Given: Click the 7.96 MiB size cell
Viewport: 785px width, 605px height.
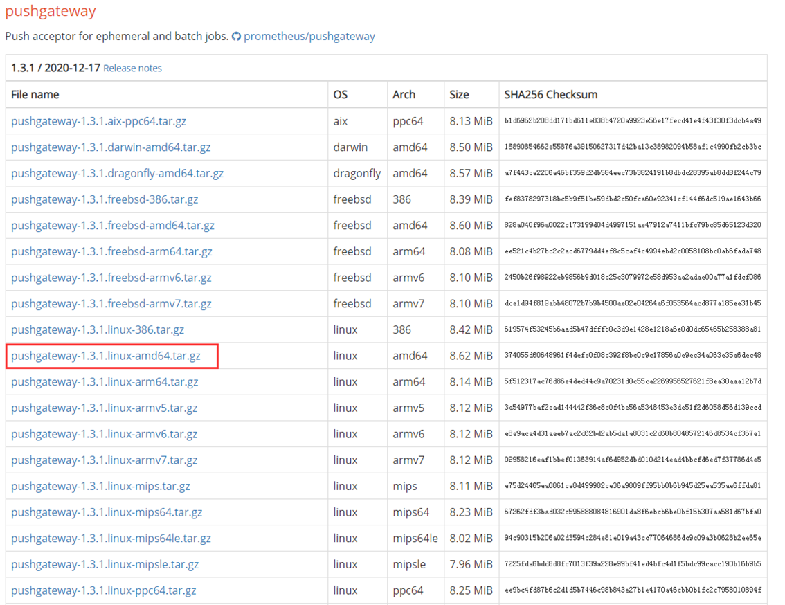Looking at the screenshot, I should [x=471, y=564].
